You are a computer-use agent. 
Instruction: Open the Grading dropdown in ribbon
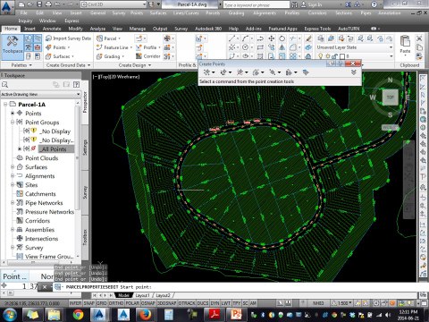coord(110,56)
